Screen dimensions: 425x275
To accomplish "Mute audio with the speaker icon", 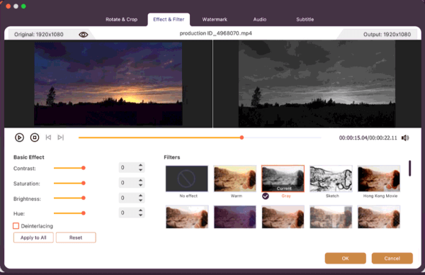I will 405,137.
